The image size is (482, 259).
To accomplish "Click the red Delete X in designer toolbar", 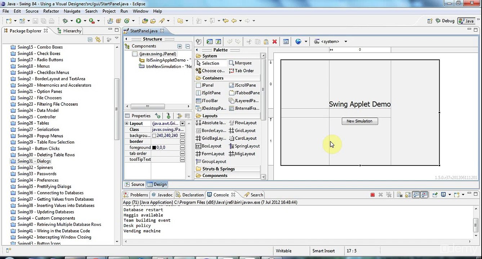I will (275, 42).
